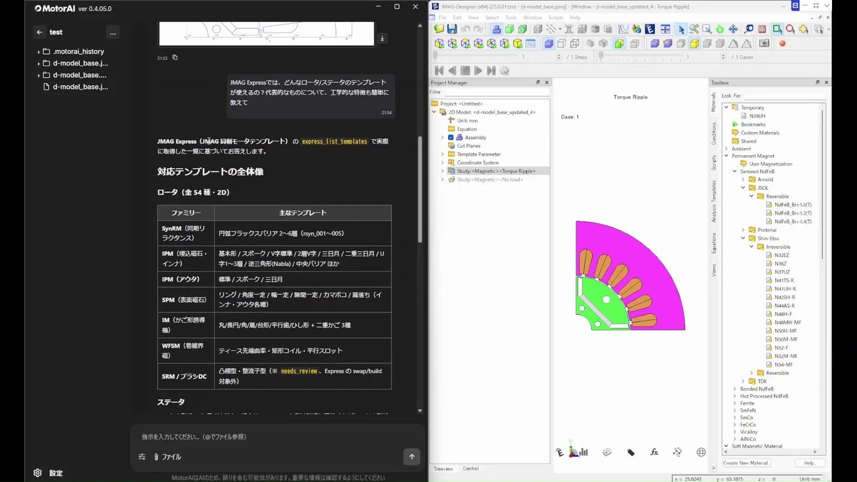This screenshot has width=857, height=482.
Task: Click the calculator icon in JMAG toolbar
Action: click(762, 29)
